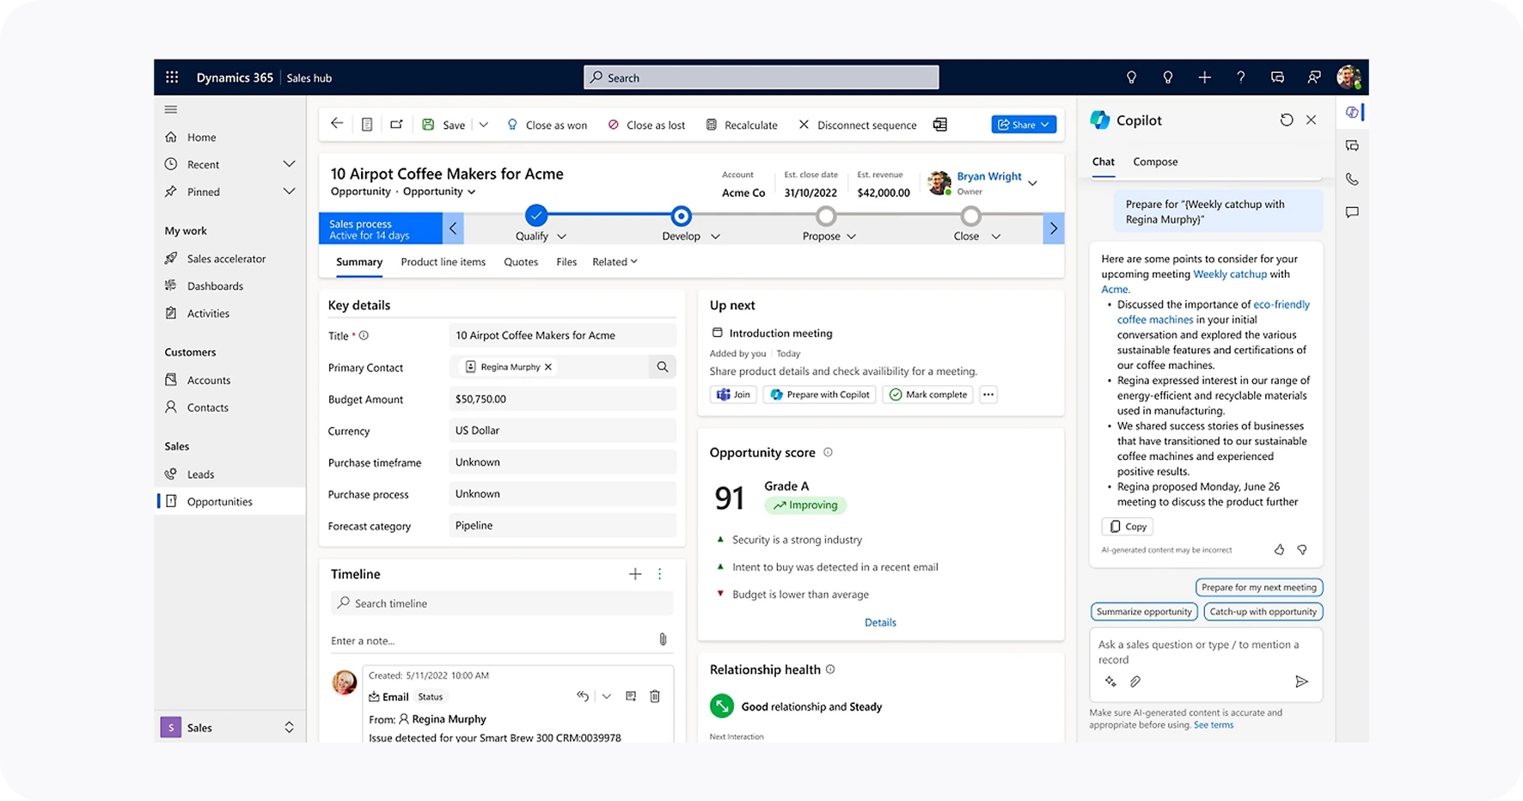1523x801 pixels.
Task: Go back using the arrow in command bar
Action: pyautogui.click(x=337, y=124)
